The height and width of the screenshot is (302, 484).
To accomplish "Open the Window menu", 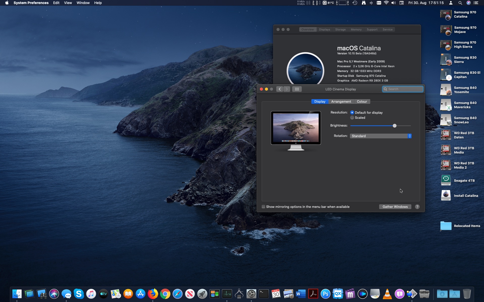I will click(83, 3).
